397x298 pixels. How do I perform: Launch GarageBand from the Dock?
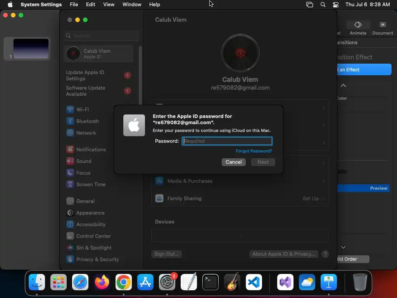click(232, 282)
